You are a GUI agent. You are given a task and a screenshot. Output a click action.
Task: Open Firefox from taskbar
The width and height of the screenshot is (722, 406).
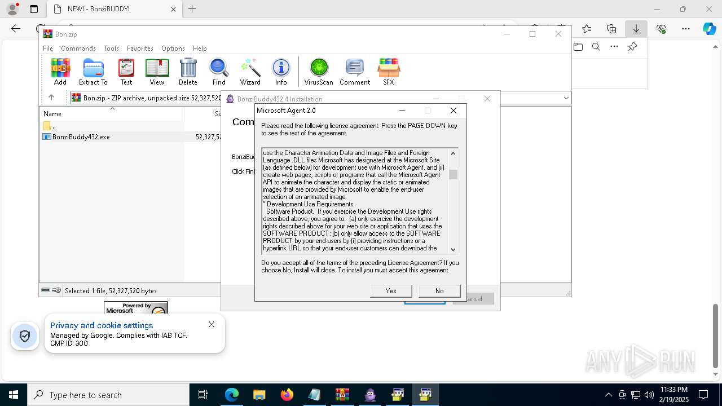click(x=287, y=395)
